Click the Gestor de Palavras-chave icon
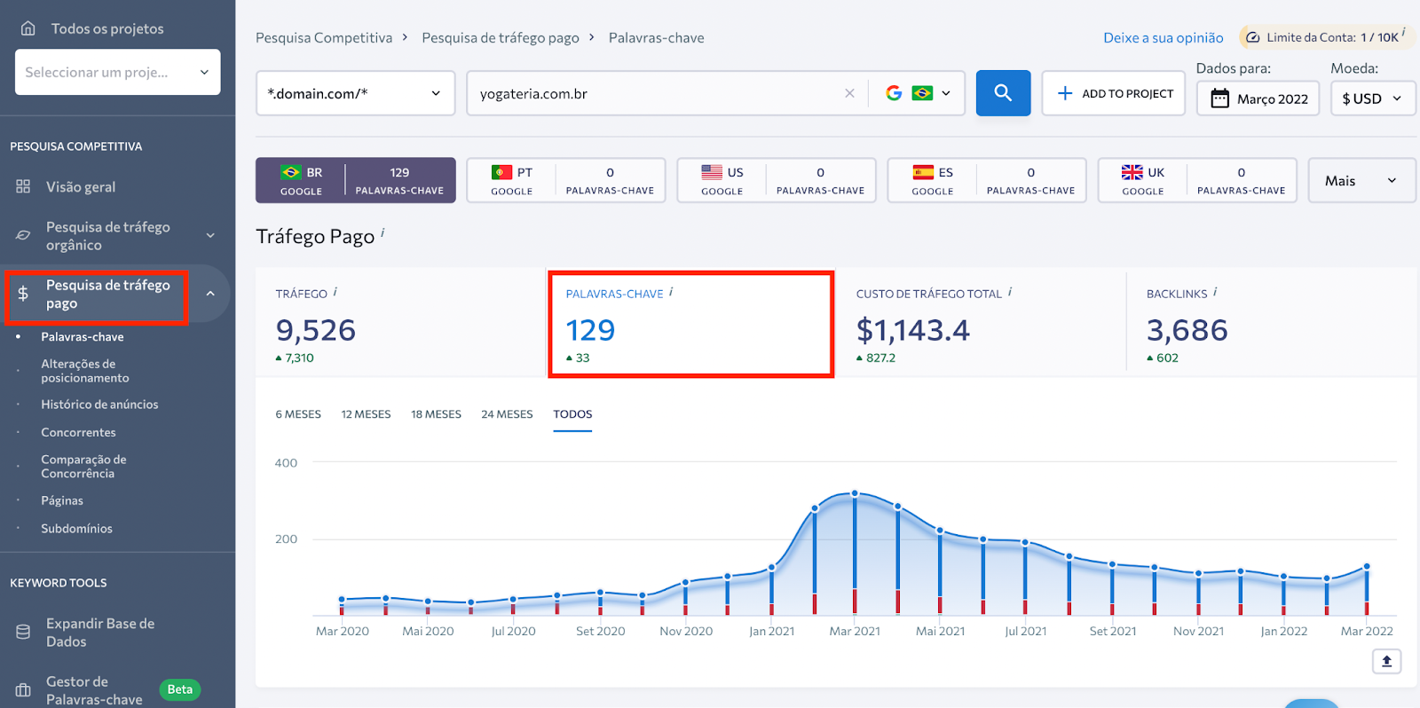 [23, 690]
